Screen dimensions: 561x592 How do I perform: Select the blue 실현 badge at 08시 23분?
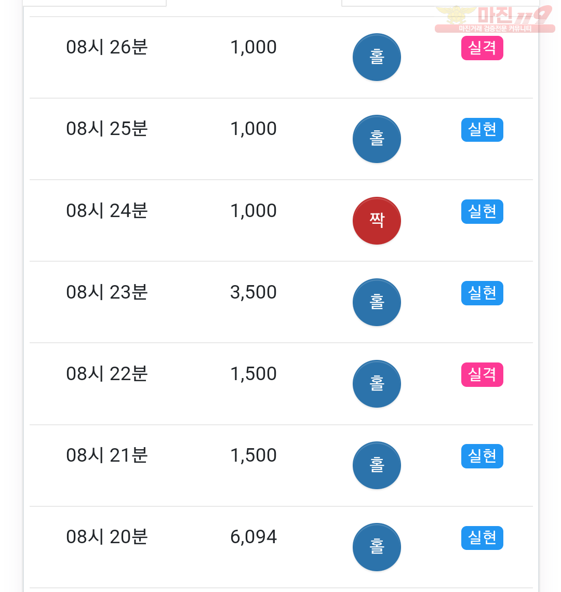[482, 292]
